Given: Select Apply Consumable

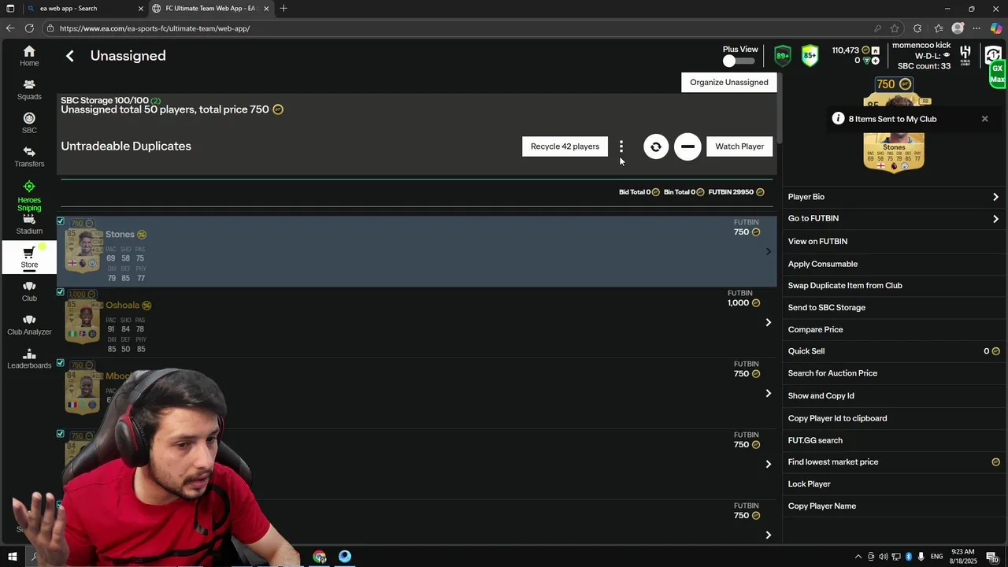Looking at the screenshot, I should tap(894, 264).
